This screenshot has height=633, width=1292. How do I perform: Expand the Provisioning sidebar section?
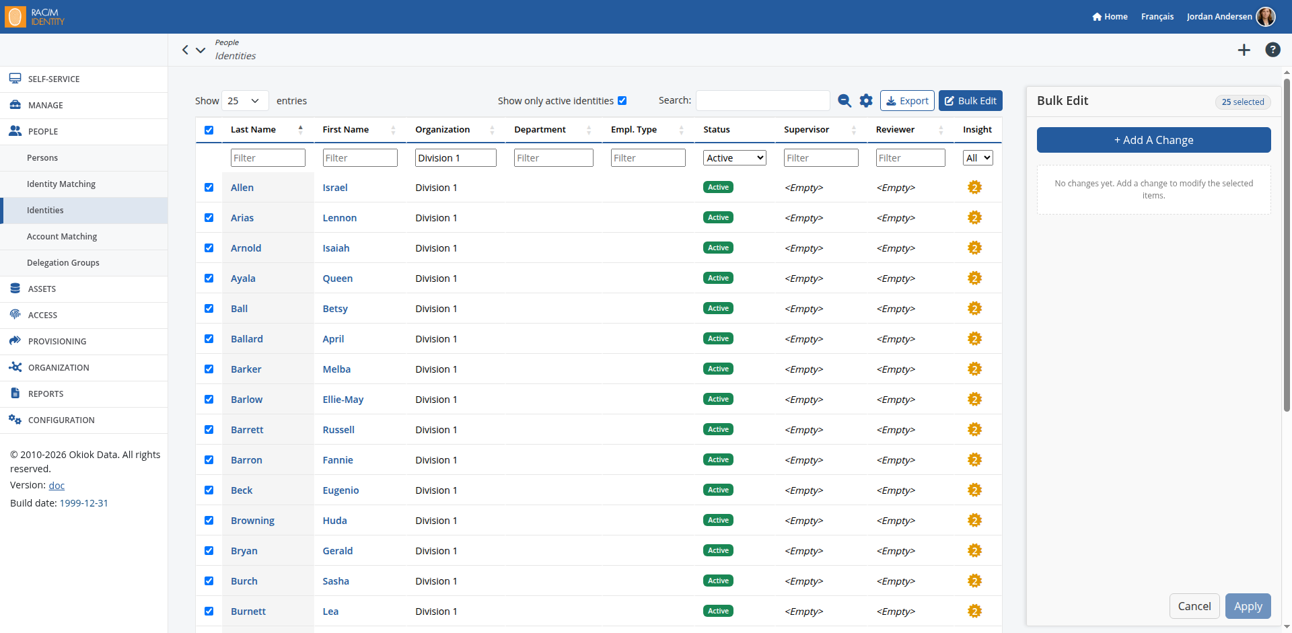click(x=84, y=342)
